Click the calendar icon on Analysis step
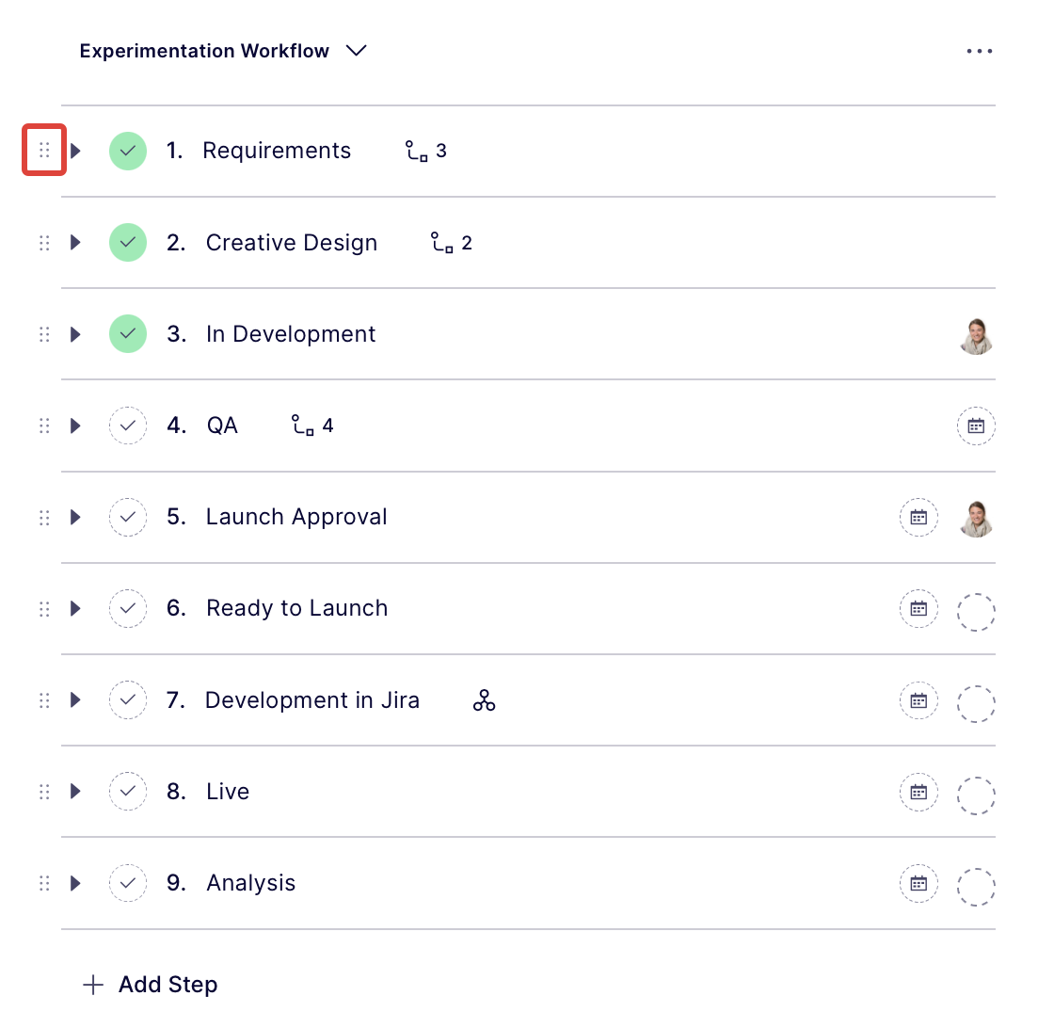This screenshot has height=1028, width=1054. pos(918,884)
